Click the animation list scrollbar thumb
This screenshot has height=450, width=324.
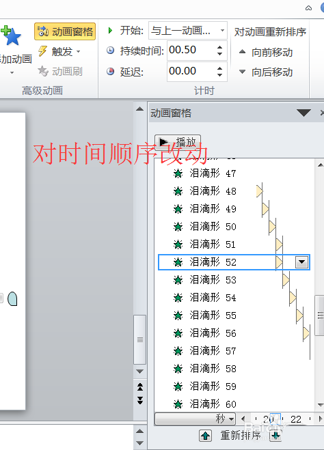coord(320,315)
